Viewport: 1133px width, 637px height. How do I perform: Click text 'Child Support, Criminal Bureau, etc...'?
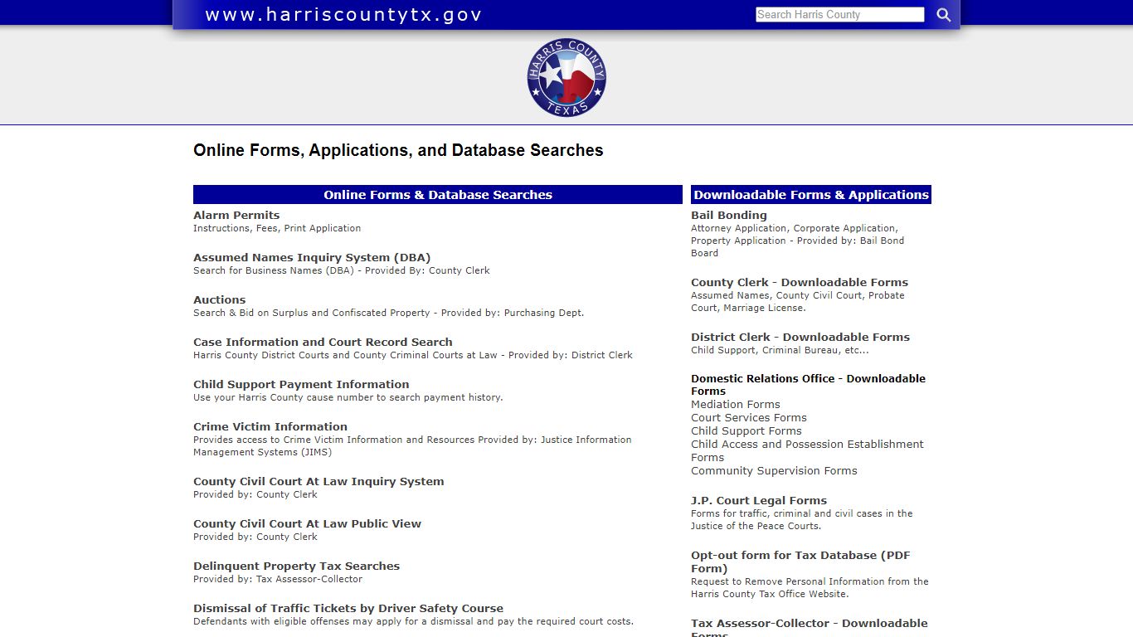coord(780,350)
